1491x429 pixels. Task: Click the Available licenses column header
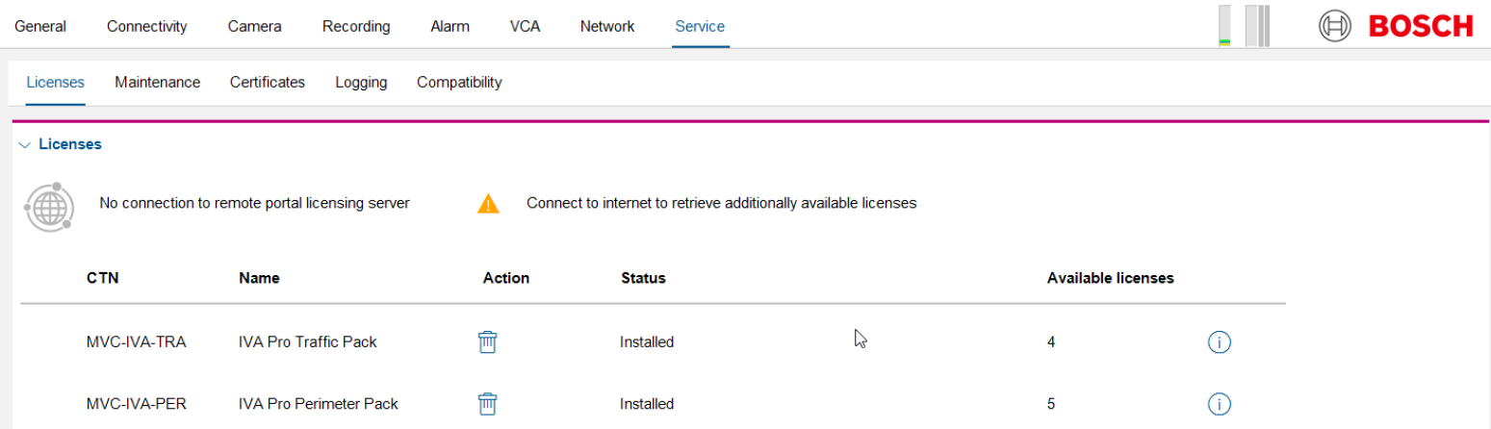tap(1110, 278)
